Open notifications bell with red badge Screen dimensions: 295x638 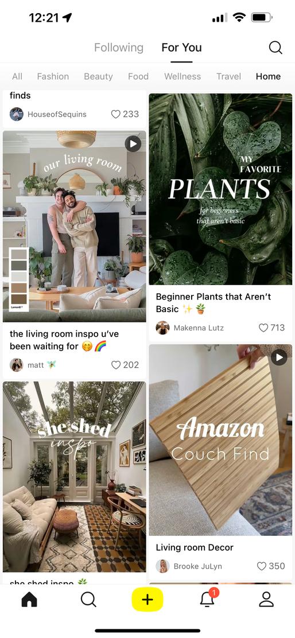(x=207, y=599)
